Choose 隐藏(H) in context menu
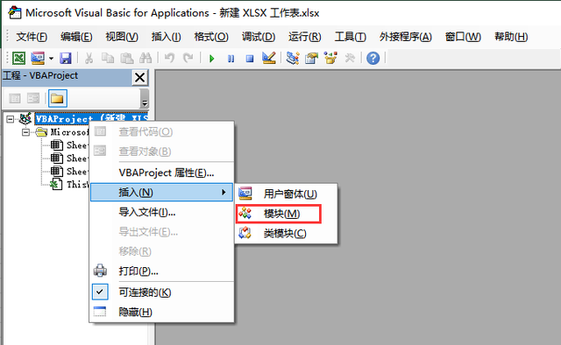Image resolution: width=561 pixels, height=345 pixels. [161, 312]
